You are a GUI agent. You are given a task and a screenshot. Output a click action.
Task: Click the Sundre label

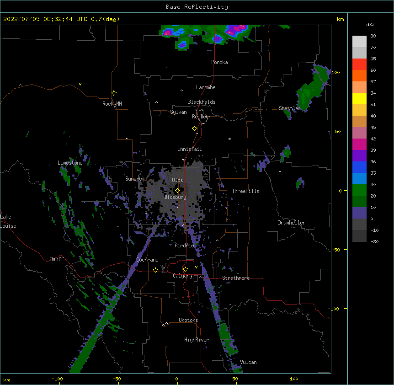pos(133,179)
